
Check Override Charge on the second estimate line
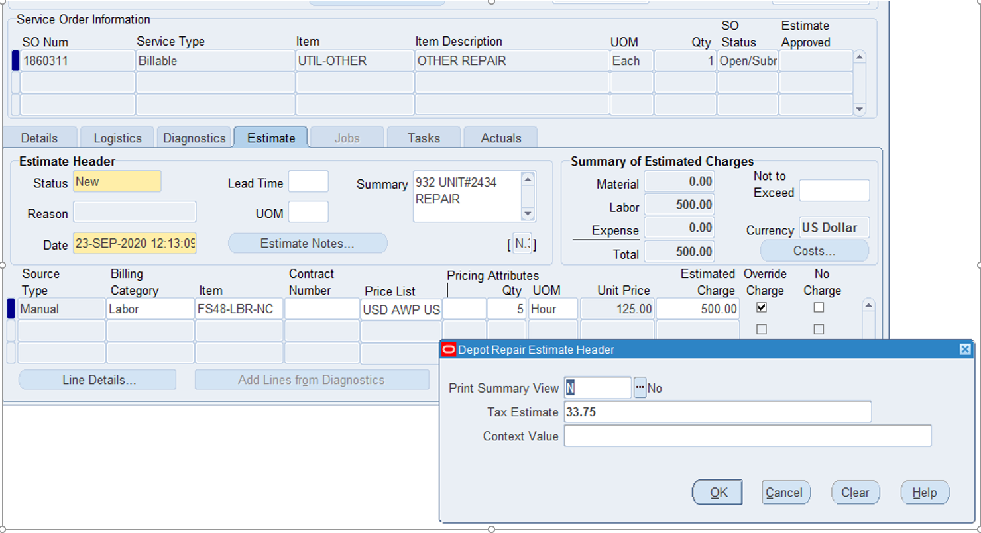click(761, 328)
